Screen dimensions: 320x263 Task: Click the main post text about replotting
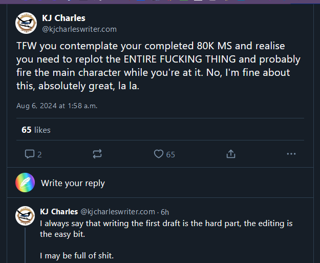tap(159, 66)
